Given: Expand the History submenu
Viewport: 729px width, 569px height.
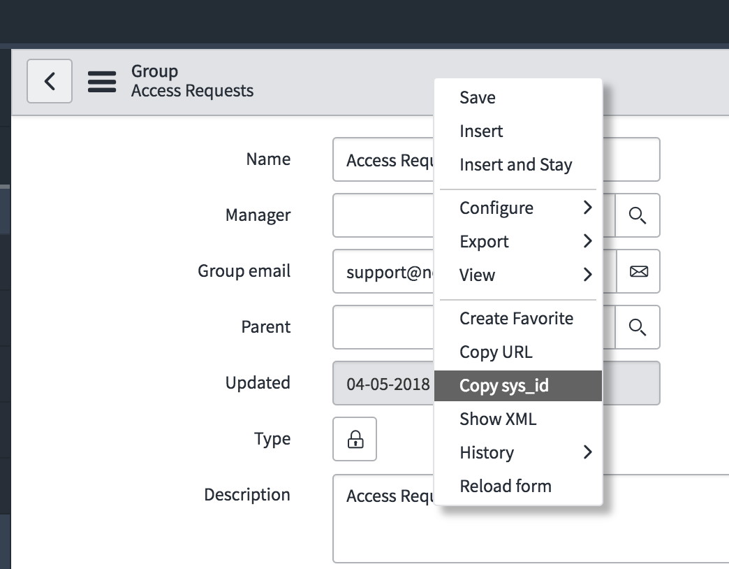Looking at the screenshot, I should point(517,453).
